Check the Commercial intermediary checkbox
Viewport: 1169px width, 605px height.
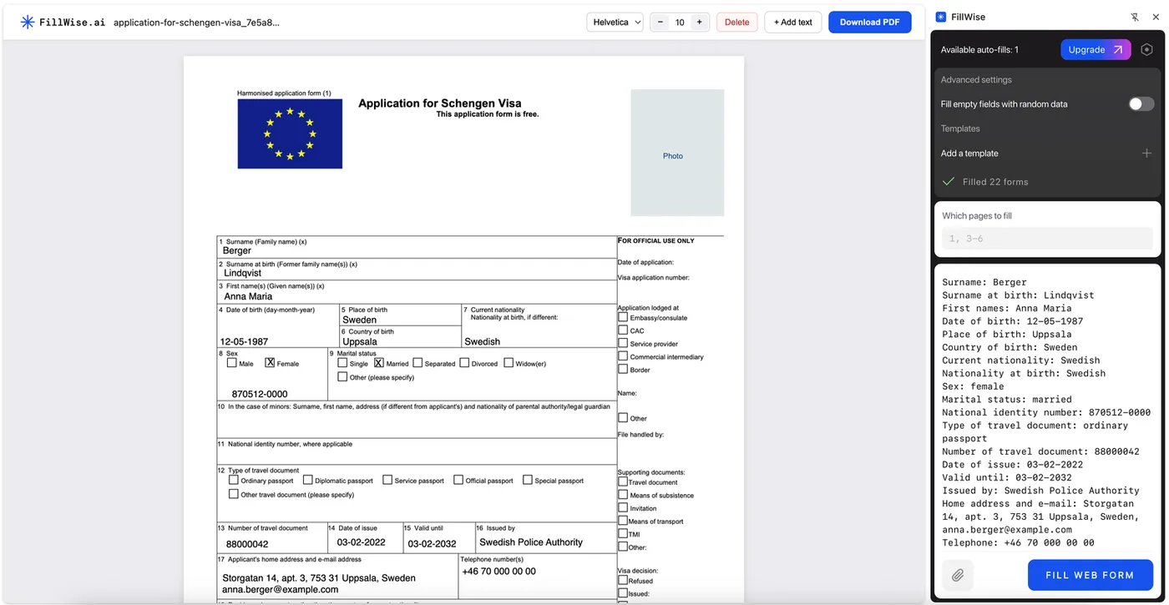tap(623, 356)
